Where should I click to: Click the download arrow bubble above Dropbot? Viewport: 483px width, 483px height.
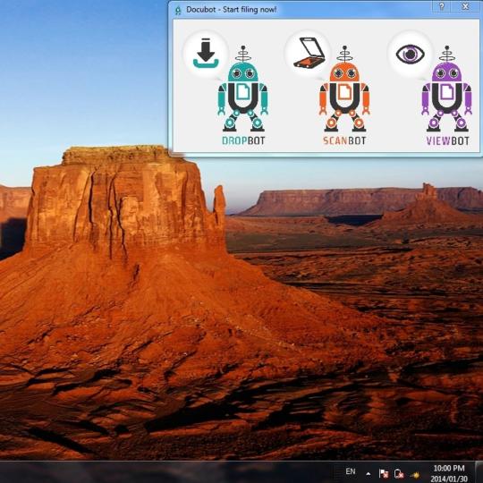(206, 54)
